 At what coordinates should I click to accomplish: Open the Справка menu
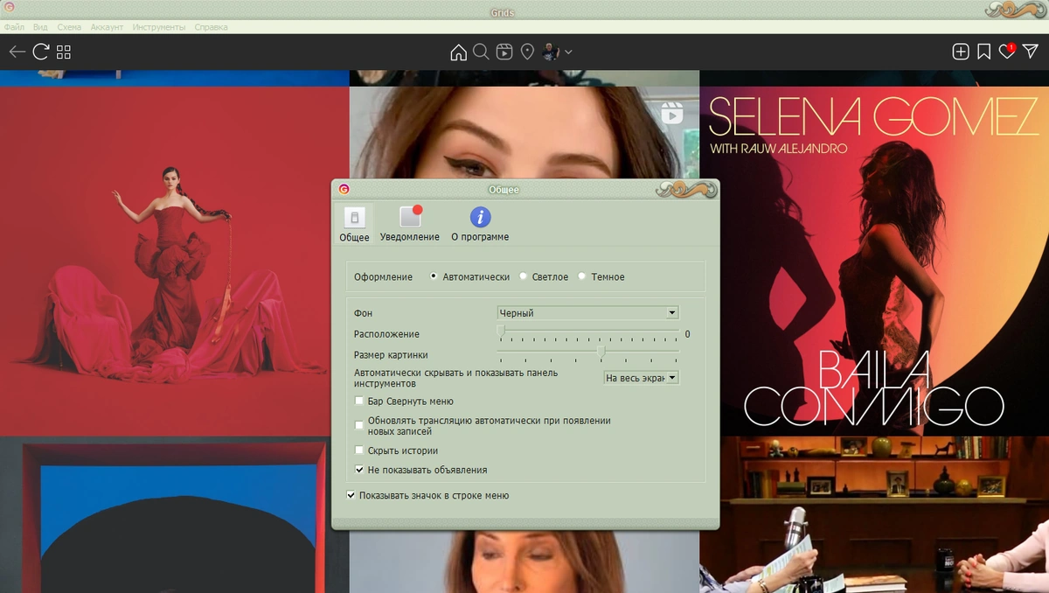click(211, 27)
